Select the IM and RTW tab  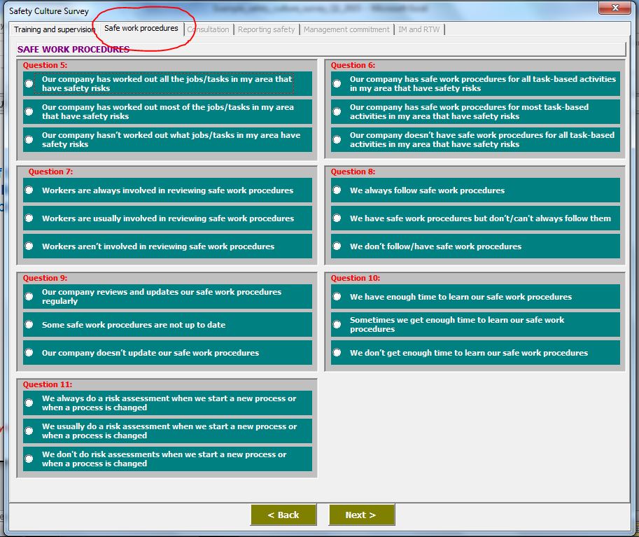419,29
